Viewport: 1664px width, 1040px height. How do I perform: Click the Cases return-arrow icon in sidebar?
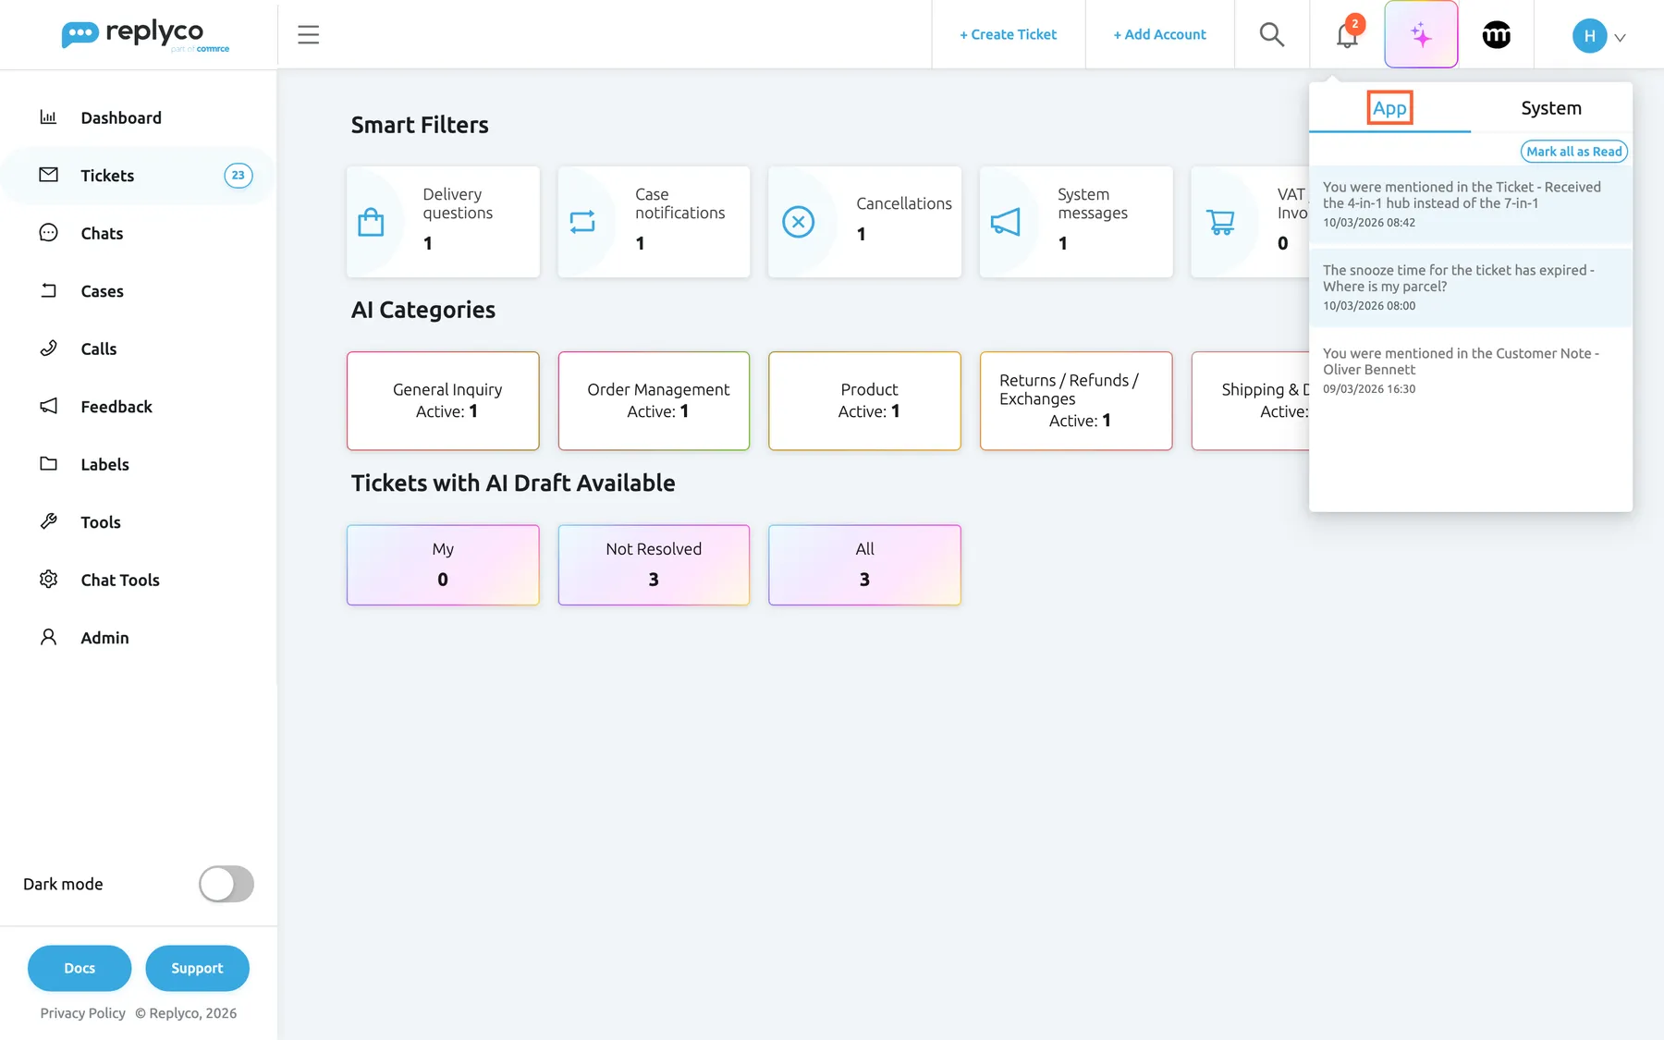click(x=48, y=290)
